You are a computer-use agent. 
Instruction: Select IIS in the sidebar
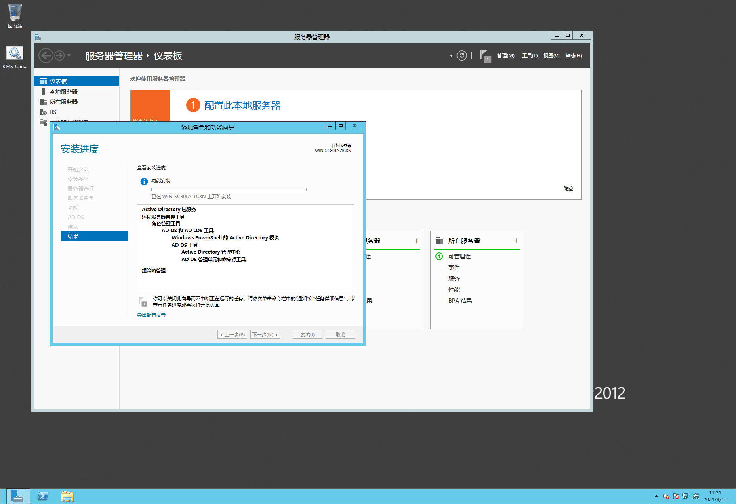(x=77, y=112)
